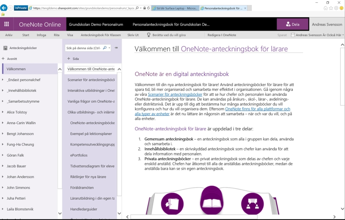Screen dimensions: 345x220
Task: Open the Office app launcher grid
Action: pos(6,24)
